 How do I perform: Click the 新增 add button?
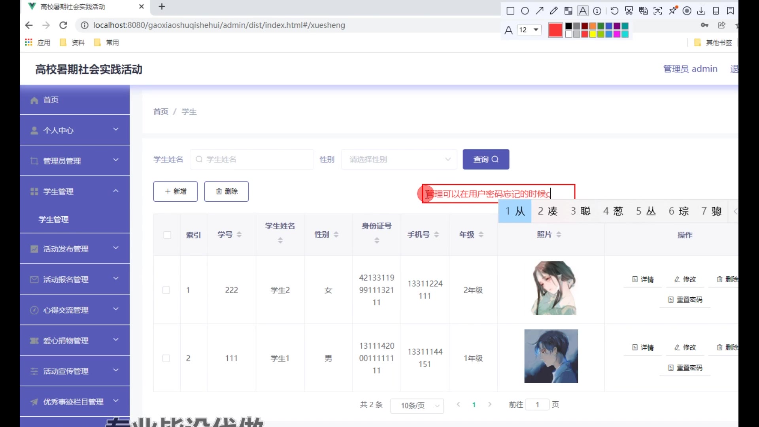pos(176,191)
